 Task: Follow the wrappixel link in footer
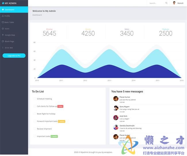107,152
